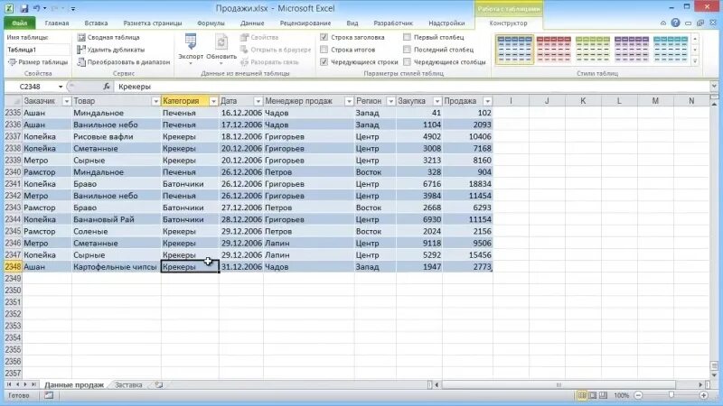Click the Обновить refresh icon
This screenshot has width=723, height=406.
pos(221,42)
